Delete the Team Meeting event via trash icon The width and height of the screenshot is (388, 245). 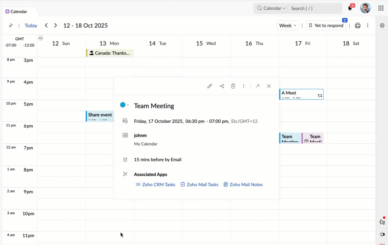pos(233,86)
